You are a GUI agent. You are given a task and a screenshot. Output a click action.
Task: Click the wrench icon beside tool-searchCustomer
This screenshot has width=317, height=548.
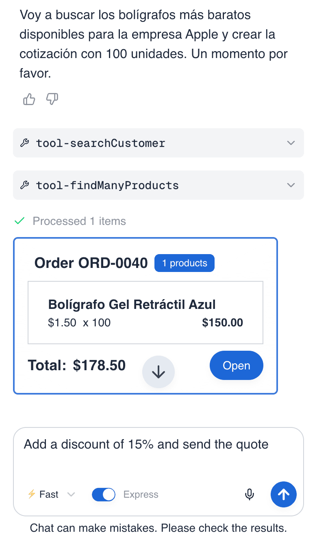click(25, 143)
